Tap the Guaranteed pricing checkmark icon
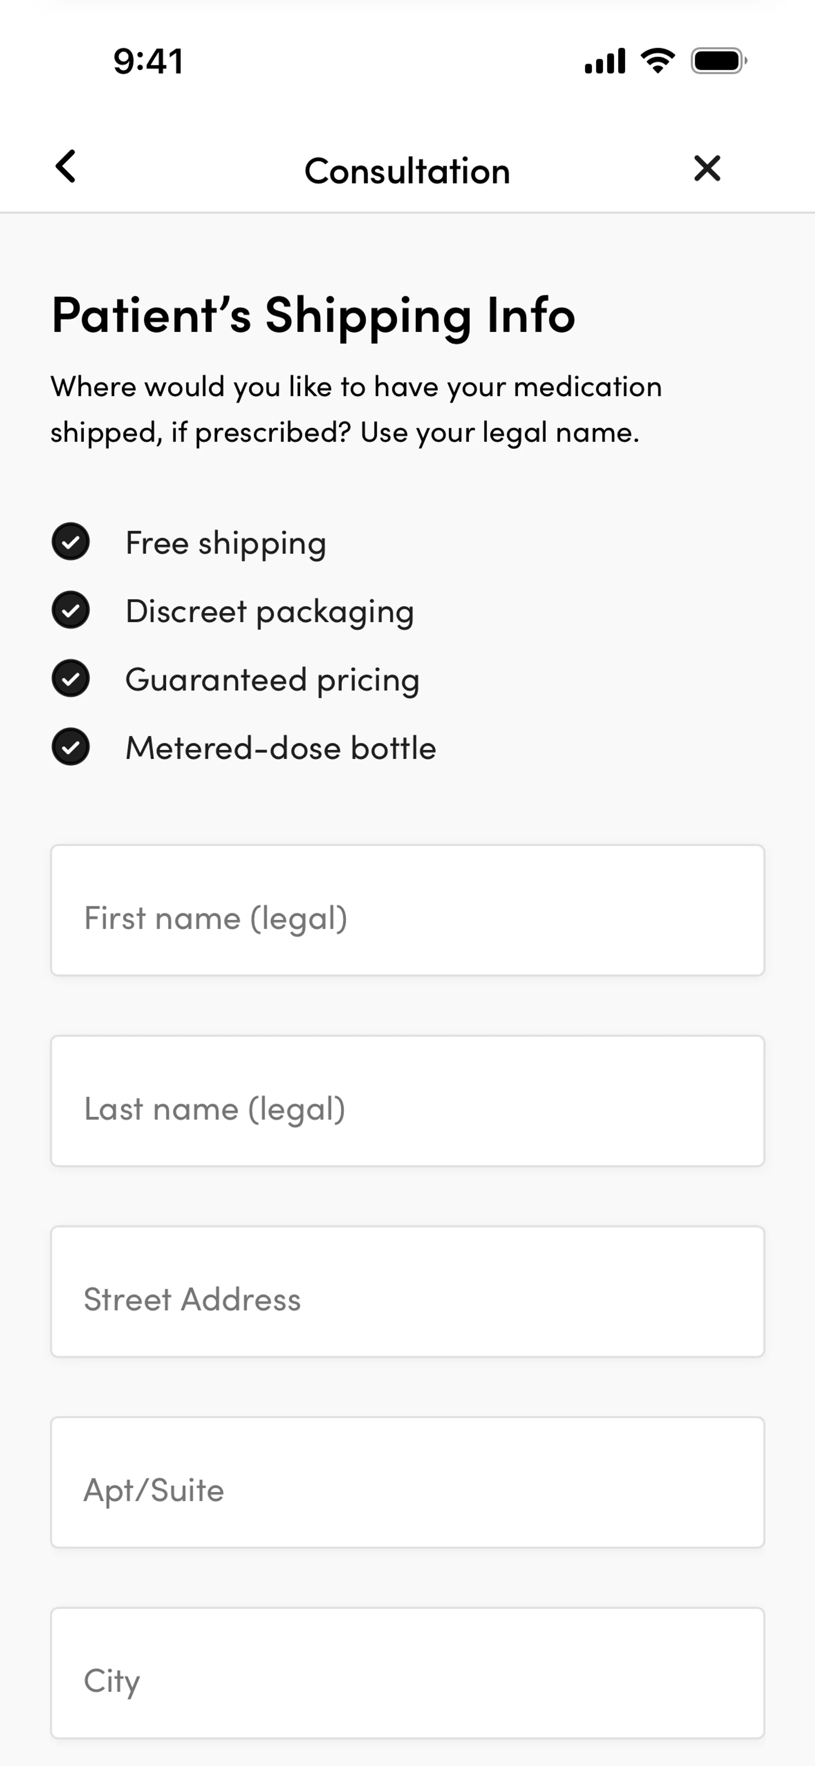The width and height of the screenshot is (815, 1766). [70, 679]
